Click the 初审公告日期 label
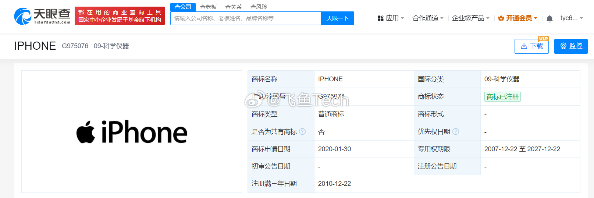This screenshot has height=198, width=594. click(271, 166)
